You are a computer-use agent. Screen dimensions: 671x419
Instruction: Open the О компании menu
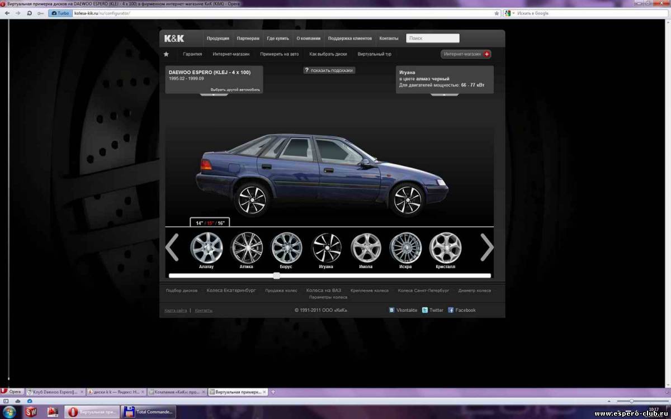click(309, 39)
